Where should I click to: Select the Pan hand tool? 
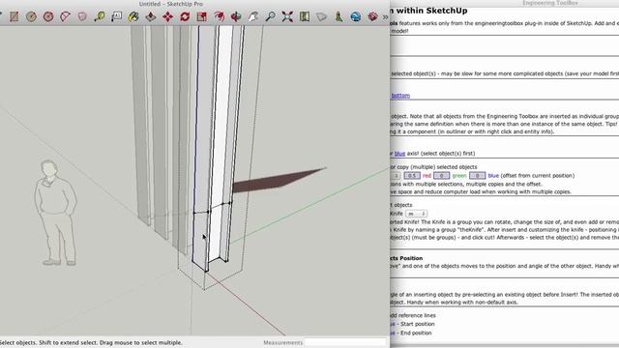click(253, 16)
